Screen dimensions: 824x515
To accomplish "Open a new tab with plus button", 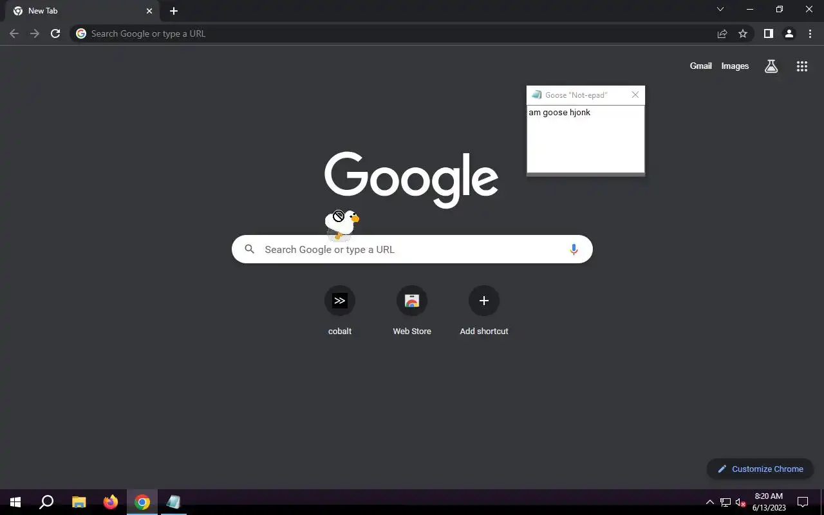I will coord(174,11).
